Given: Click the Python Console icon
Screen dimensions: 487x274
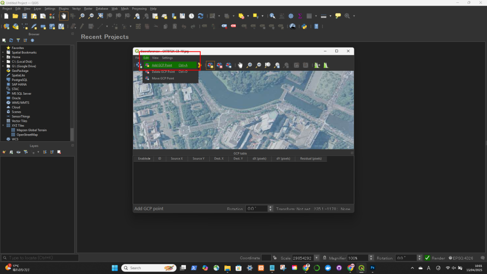Looking at the screenshot, I should 303,26.
